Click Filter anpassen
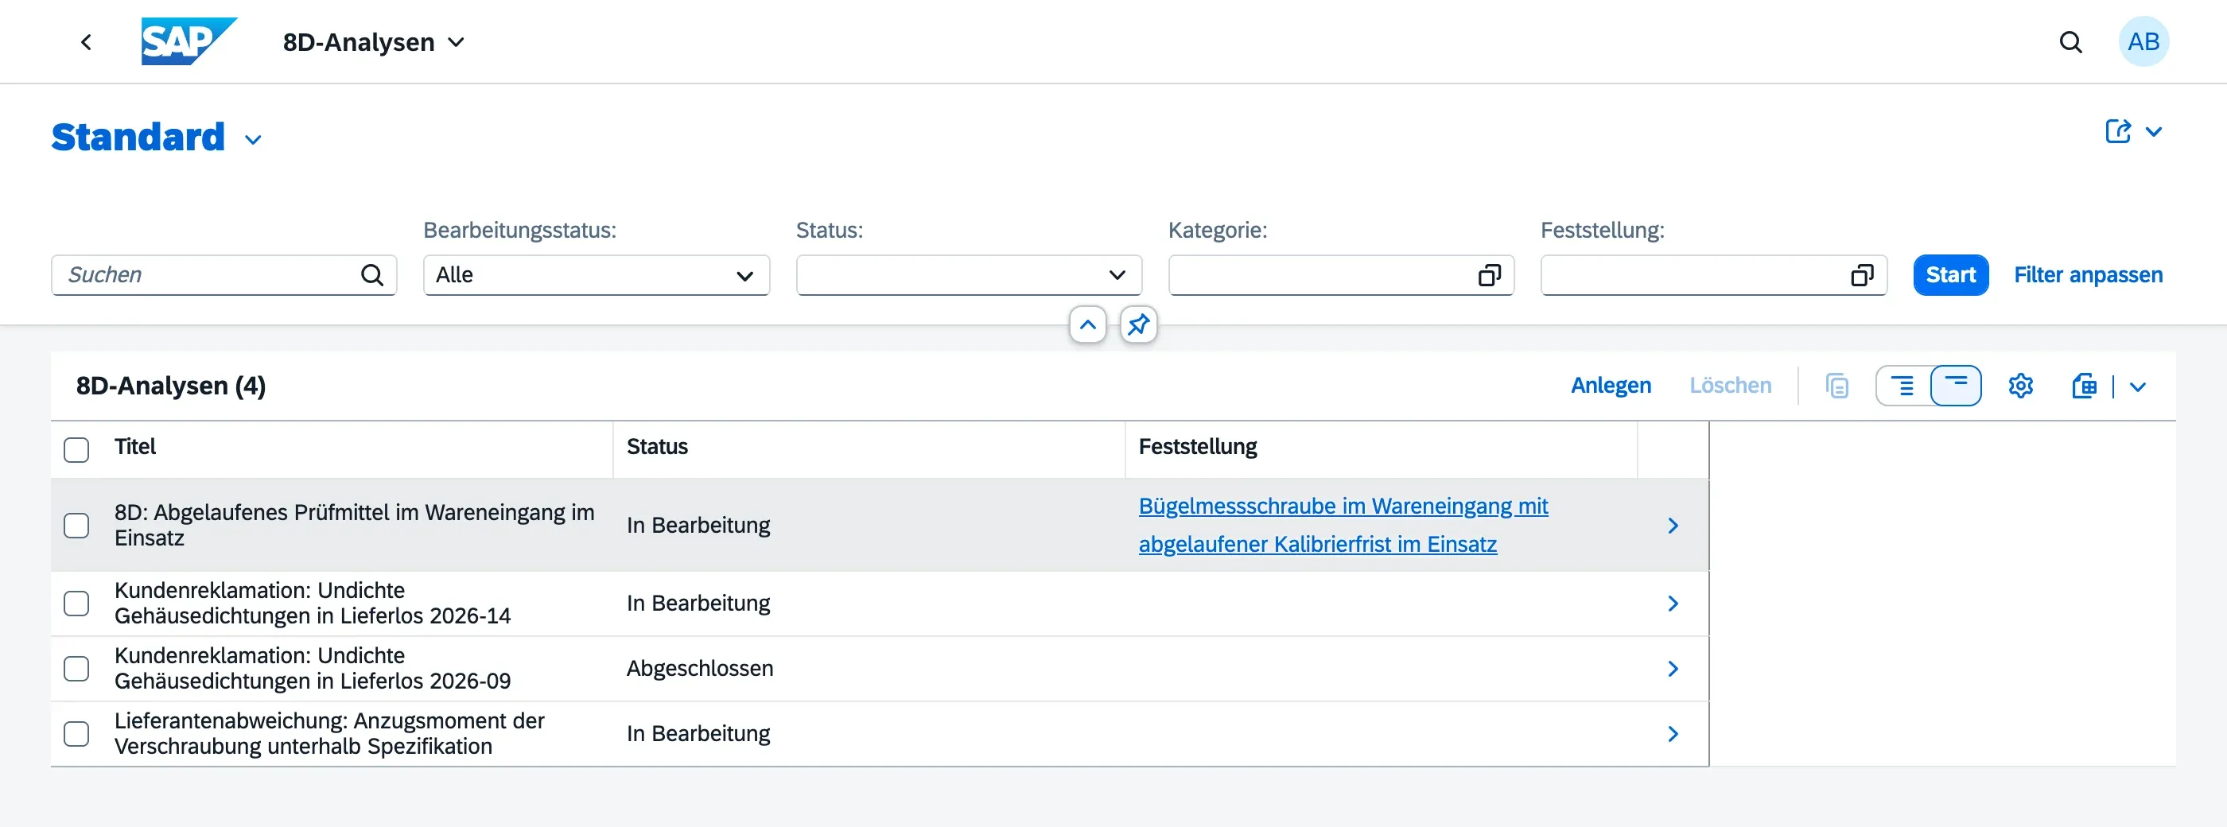Viewport: 2227px width, 827px height. (x=2088, y=275)
